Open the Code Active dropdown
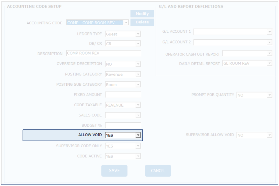The height and width of the screenshot is (186, 279). (x=138, y=156)
